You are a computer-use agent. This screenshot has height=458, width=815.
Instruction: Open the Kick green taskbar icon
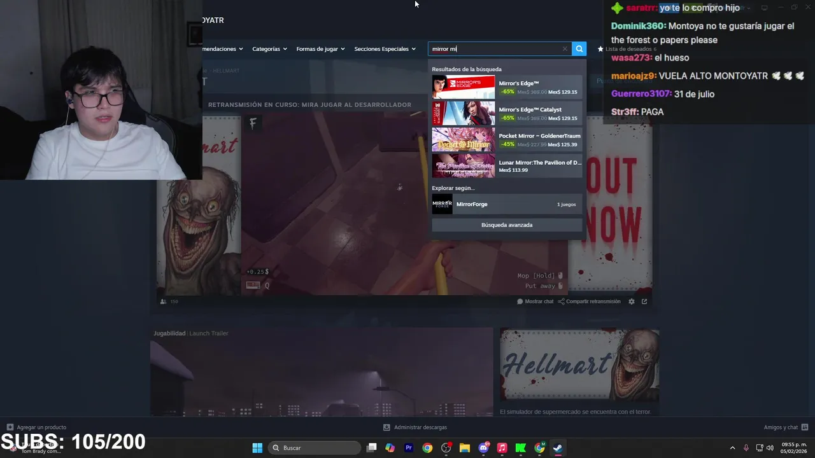[520, 448]
